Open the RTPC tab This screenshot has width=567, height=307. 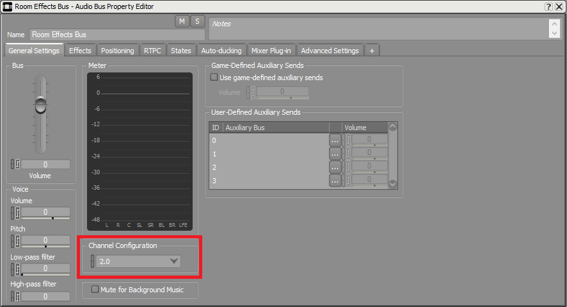152,51
